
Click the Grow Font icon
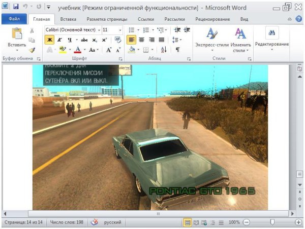click(109, 50)
